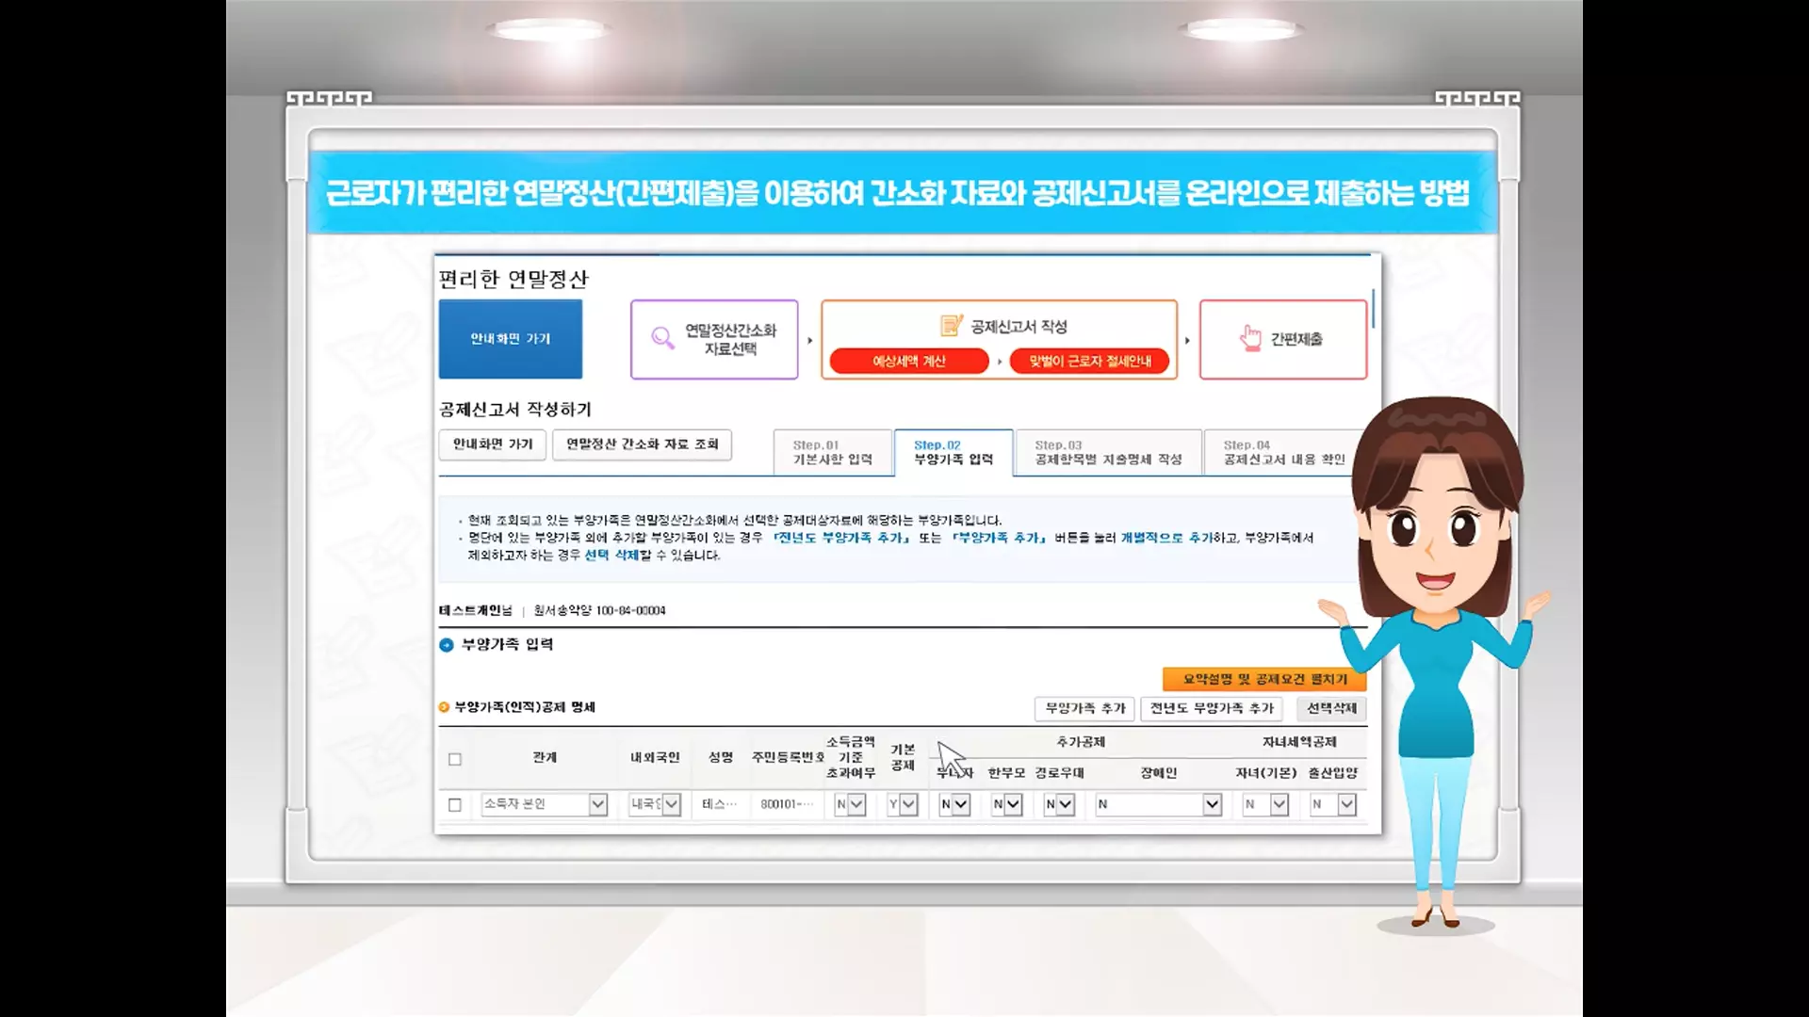
Task: Click the 간편제출 step box
Action: point(1283,339)
